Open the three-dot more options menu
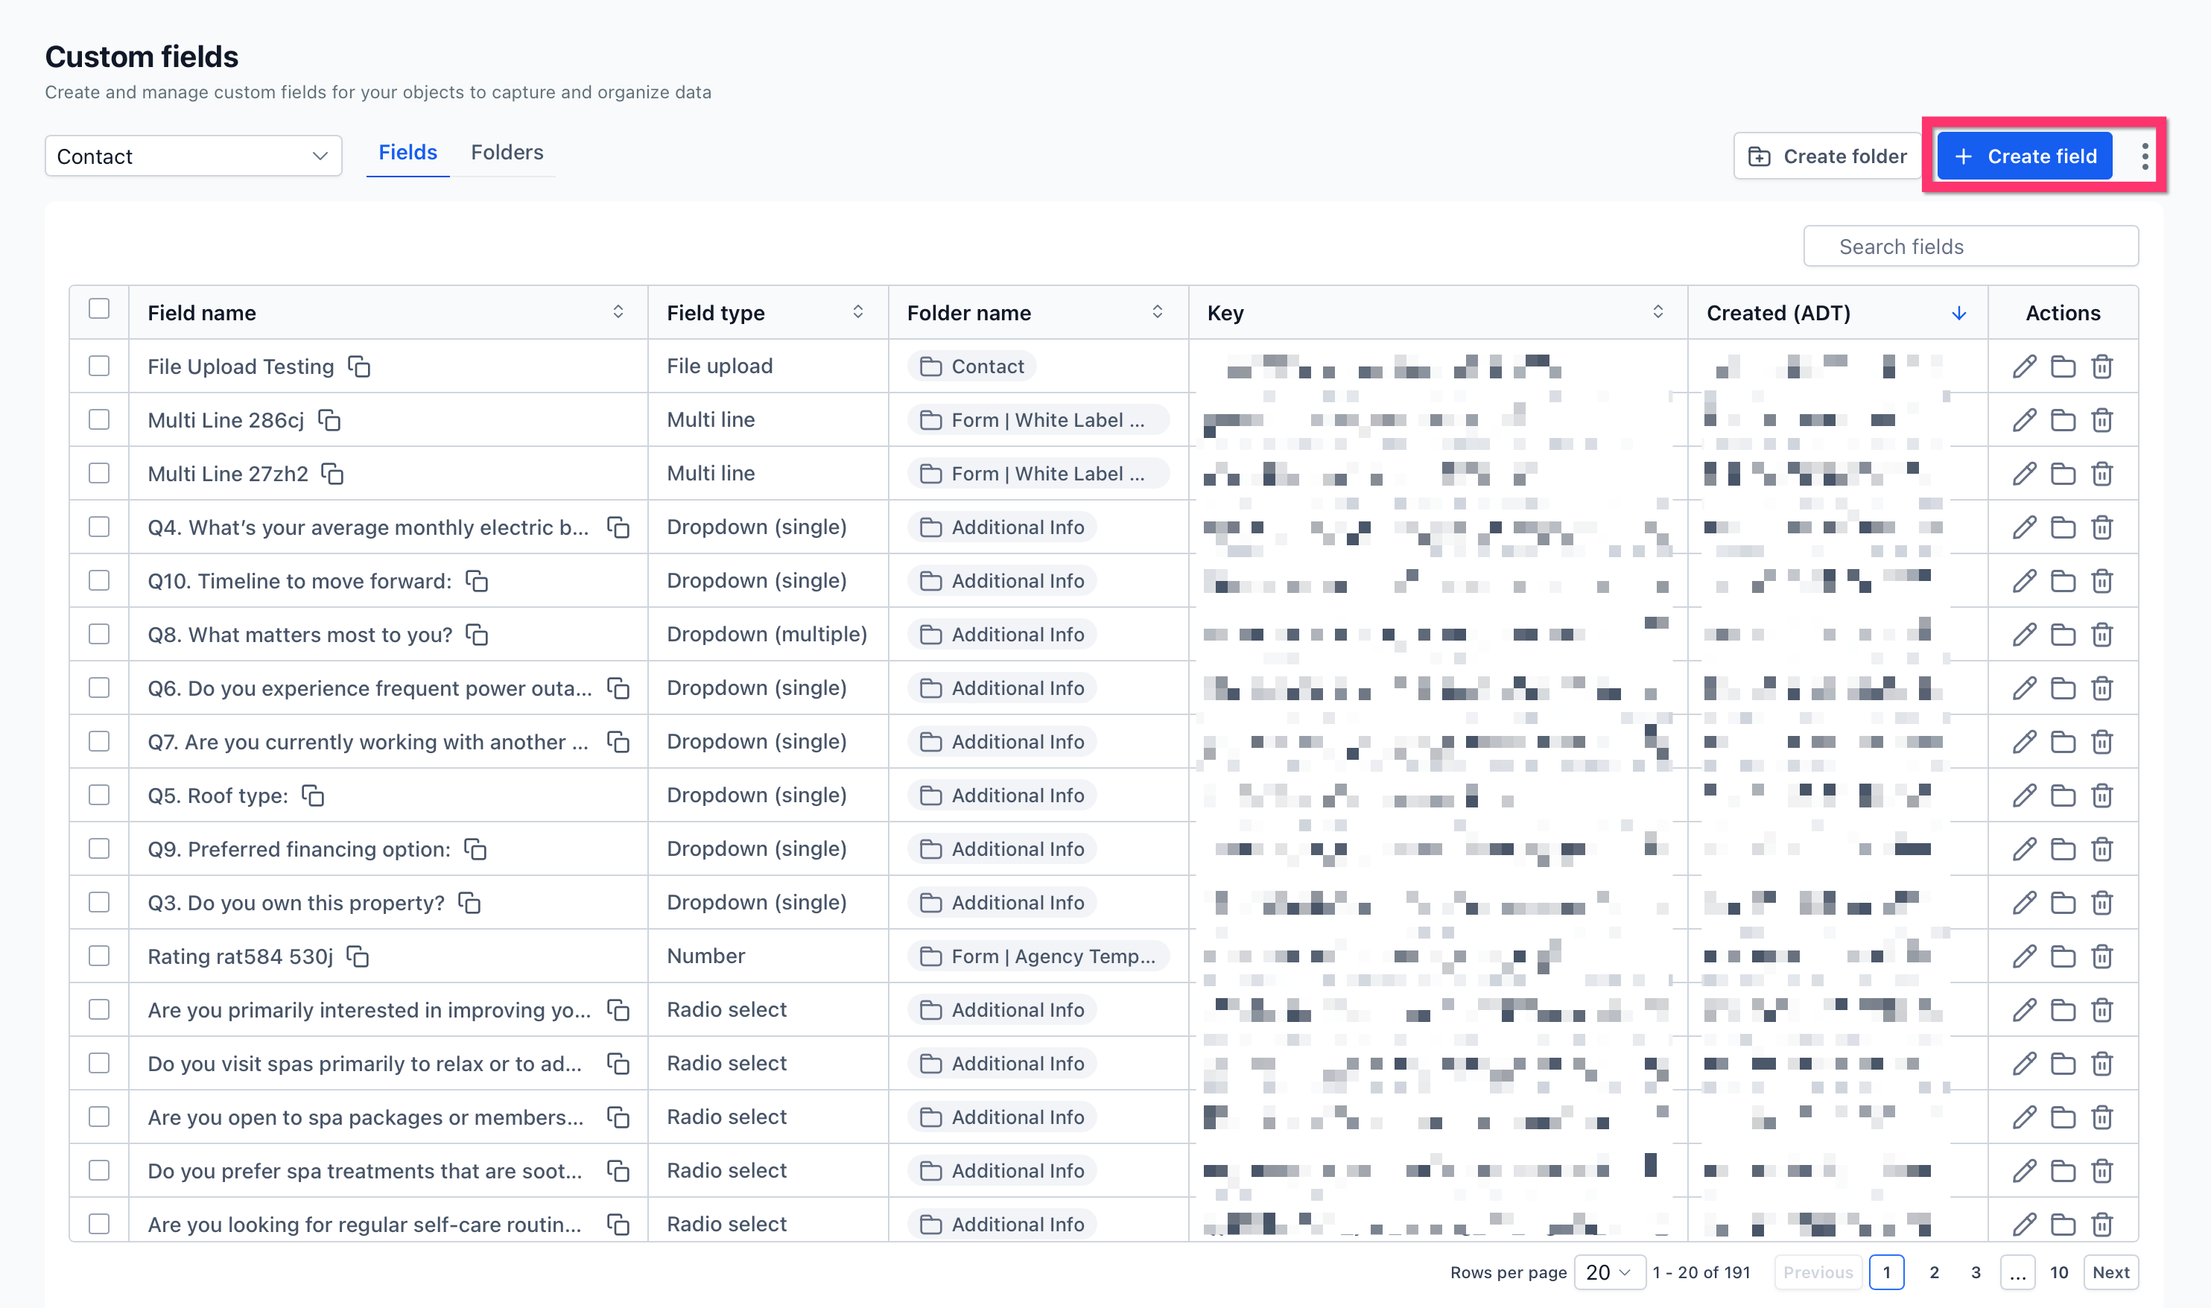2211x1308 pixels. tap(2144, 156)
